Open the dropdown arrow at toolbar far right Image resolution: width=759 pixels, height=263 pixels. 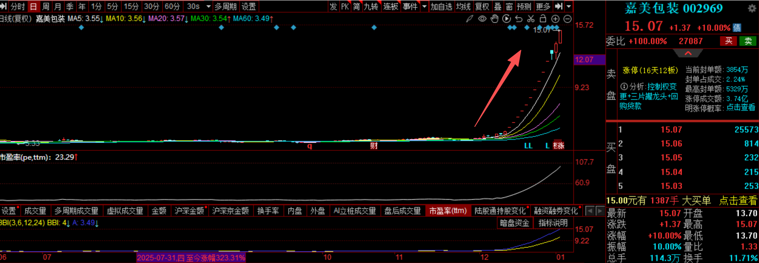click(569, 6)
